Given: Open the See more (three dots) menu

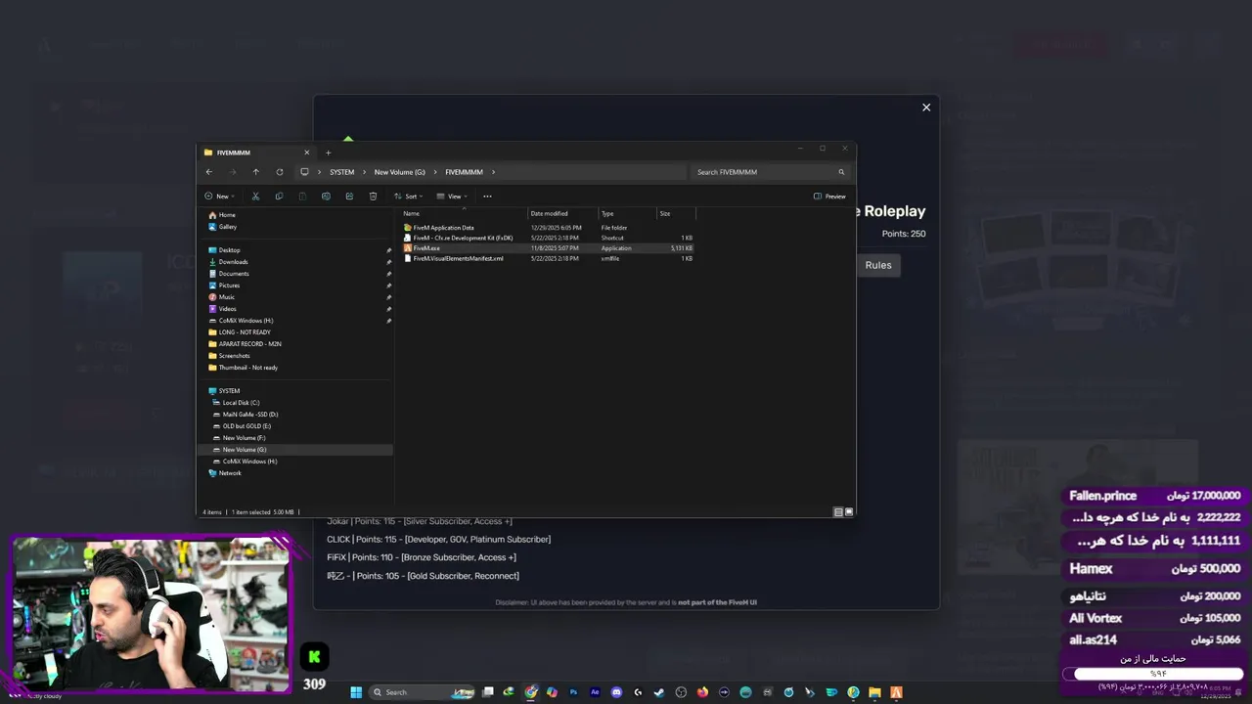Looking at the screenshot, I should click(x=487, y=197).
